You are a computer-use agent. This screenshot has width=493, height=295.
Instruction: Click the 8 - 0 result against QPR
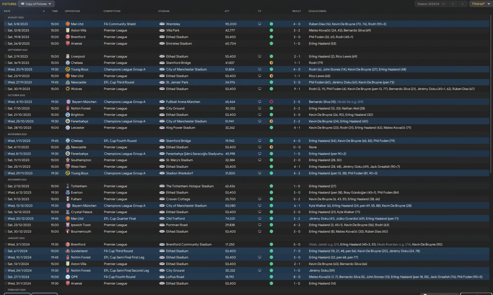click(297, 277)
